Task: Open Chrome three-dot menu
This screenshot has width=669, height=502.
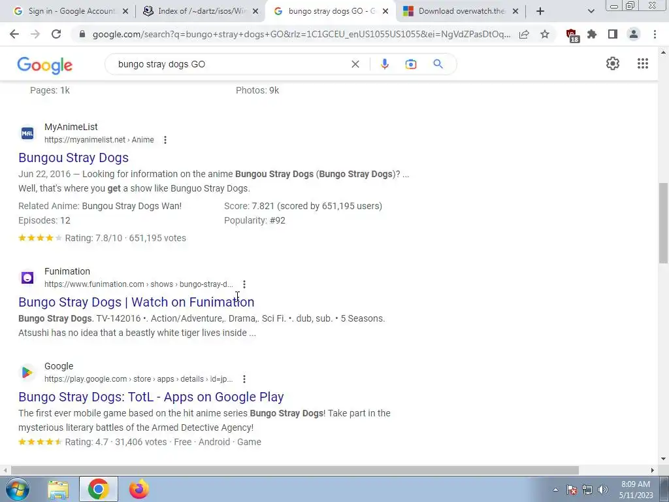Action: 655,34
